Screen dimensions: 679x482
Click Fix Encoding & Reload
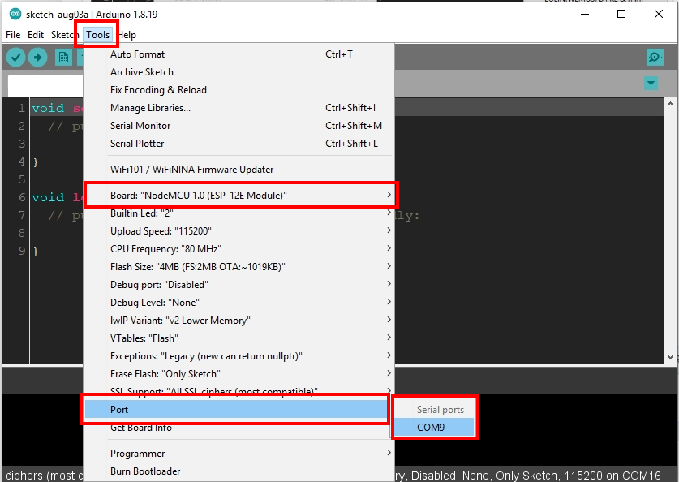click(239, 89)
